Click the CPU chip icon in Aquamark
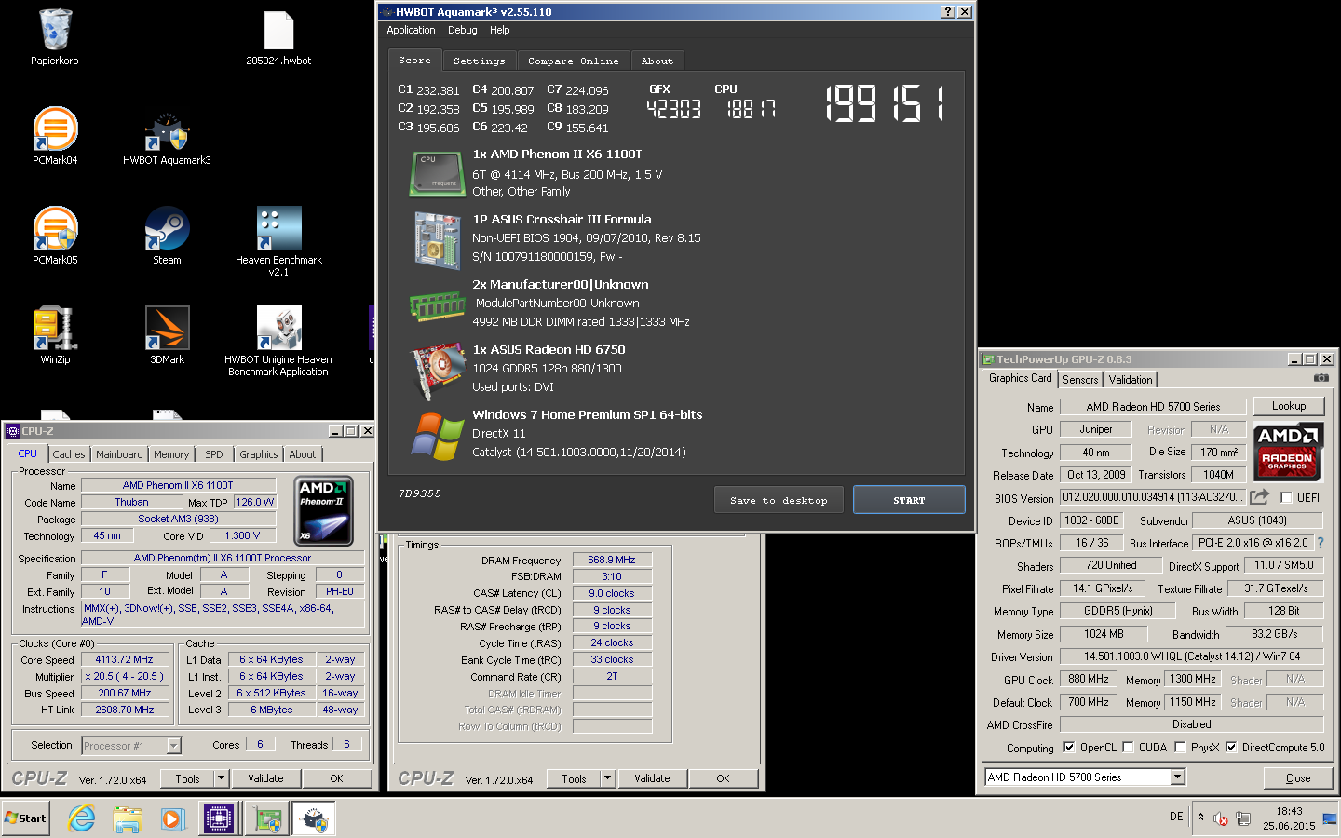 (437, 174)
